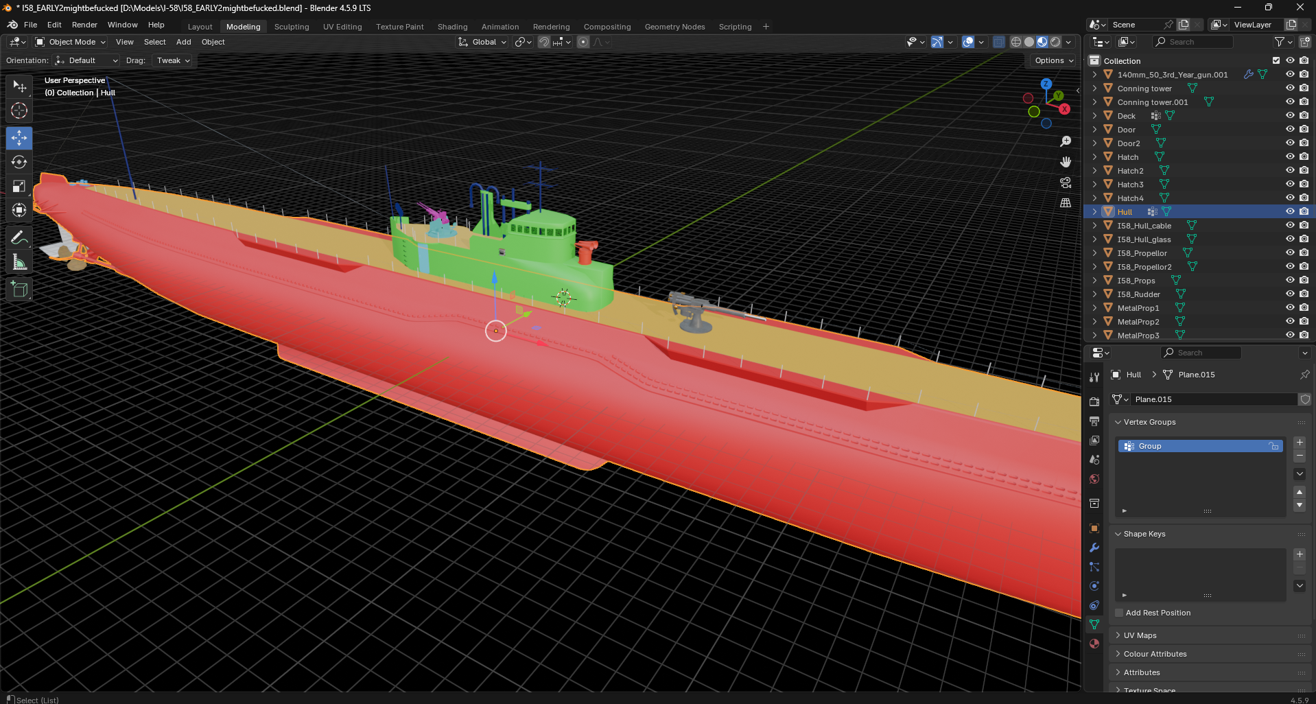Viewport: 1316px width, 704px height.
Task: Choose the Measure ruler tool
Action: [x=19, y=262]
